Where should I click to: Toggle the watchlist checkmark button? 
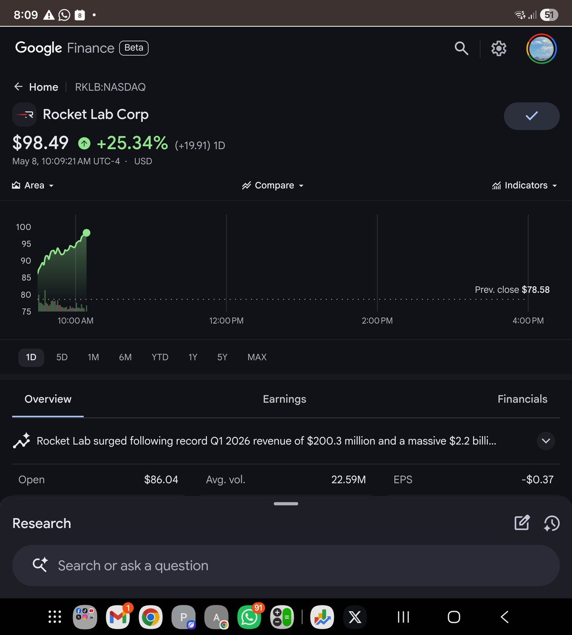click(531, 116)
